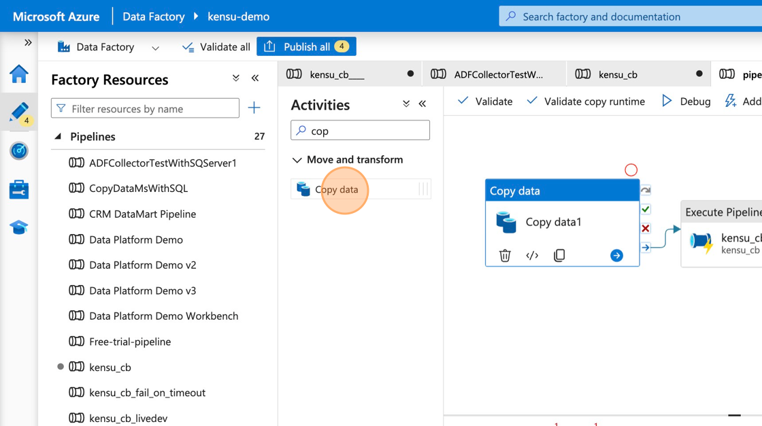Select grey skipped dependency arrow on Copy data1
The height and width of the screenshot is (426, 762).
tap(646, 190)
